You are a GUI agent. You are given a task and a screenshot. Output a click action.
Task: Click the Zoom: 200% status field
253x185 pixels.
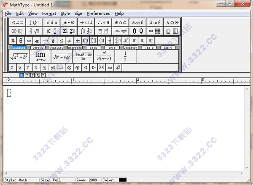[x=88, y=180]
